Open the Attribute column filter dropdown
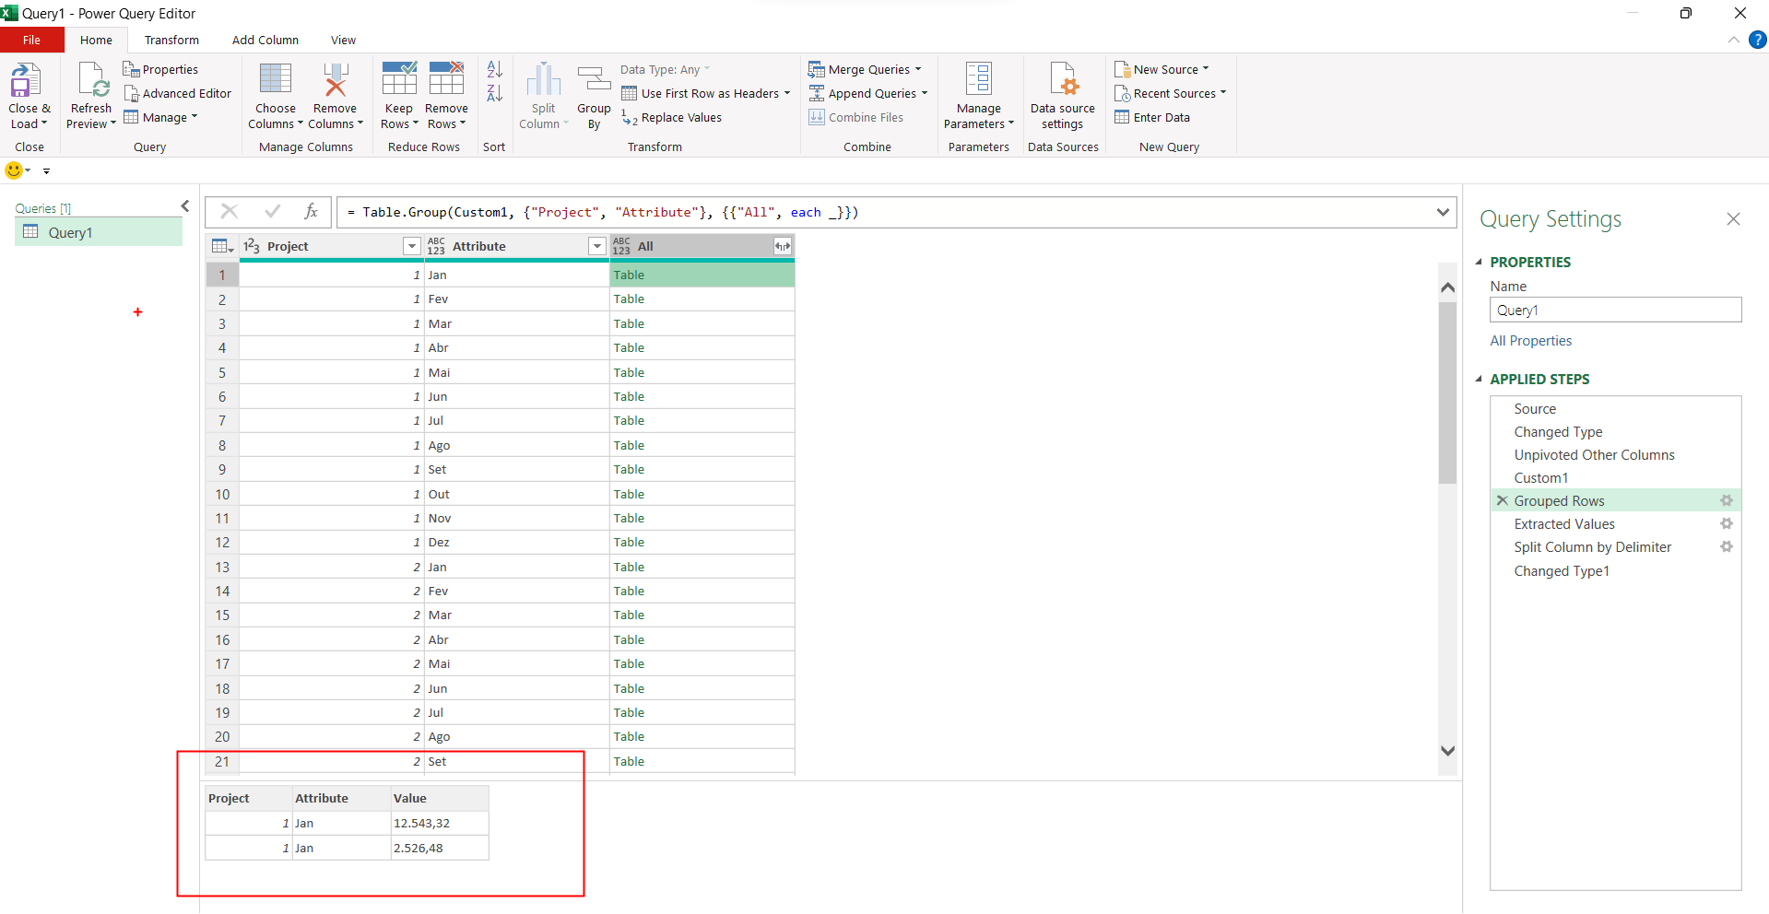This screenshot has width=1769, height=914. 597,246
